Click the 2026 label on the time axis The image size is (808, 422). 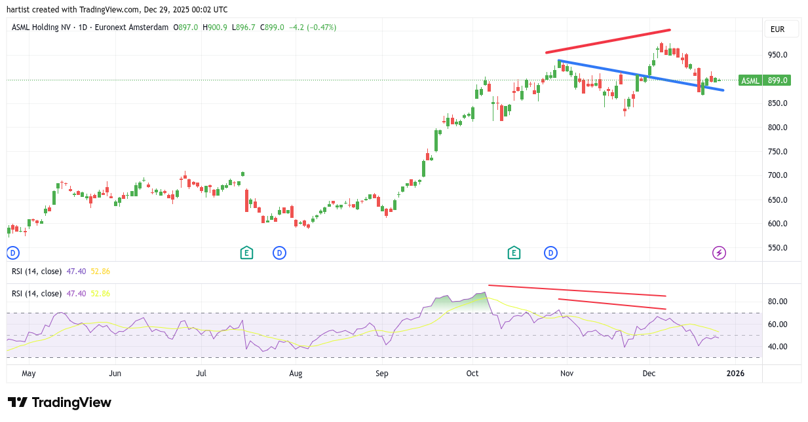[x=735, y=374]
